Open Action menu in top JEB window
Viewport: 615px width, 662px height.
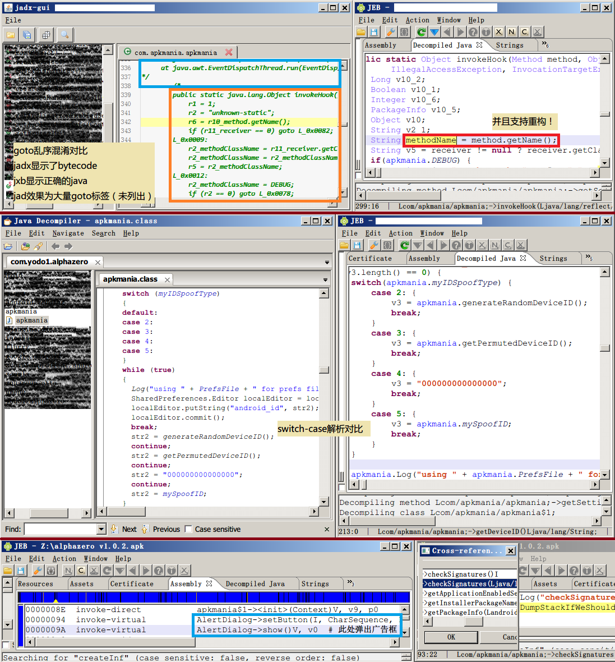418,20
